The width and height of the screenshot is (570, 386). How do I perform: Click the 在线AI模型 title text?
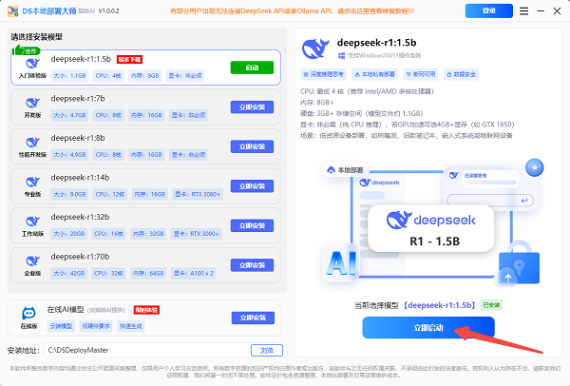[x=66, y=310]
